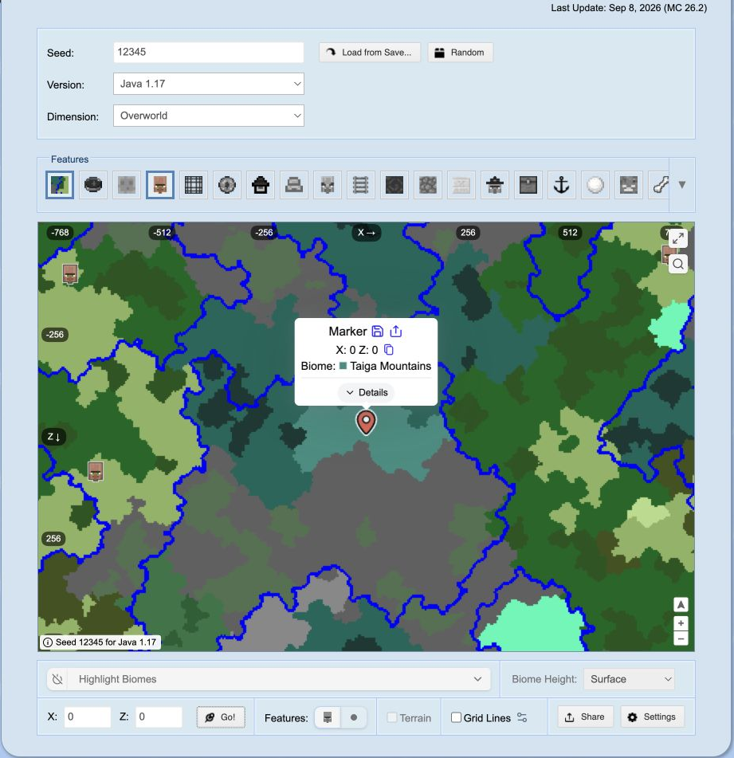The height and width of the screenshot is (758, 734).
Task: Click the "Z ↓" axis label on the map
Action: point(53,437)
